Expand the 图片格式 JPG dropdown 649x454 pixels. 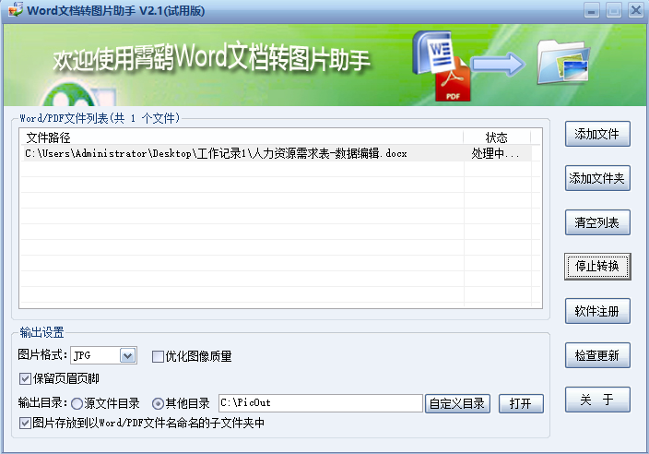127,355
